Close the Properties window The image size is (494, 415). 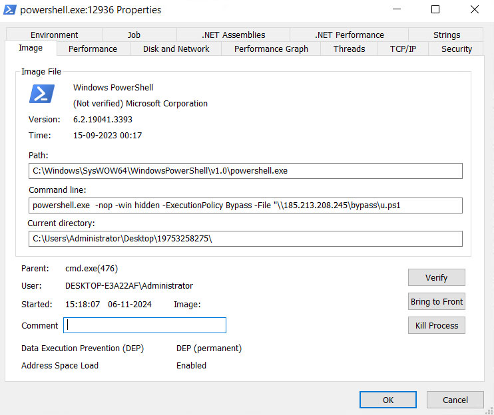tap(475, 9)
